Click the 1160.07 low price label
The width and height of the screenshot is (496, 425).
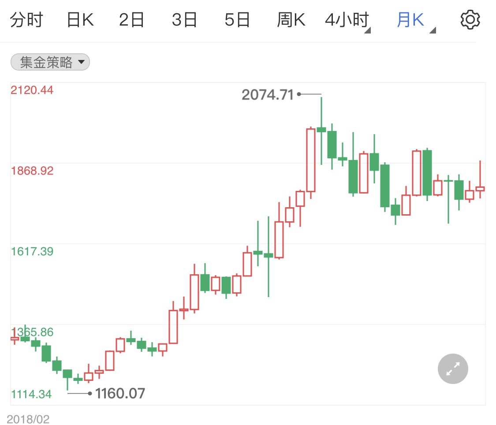click(x=120, y=393)
